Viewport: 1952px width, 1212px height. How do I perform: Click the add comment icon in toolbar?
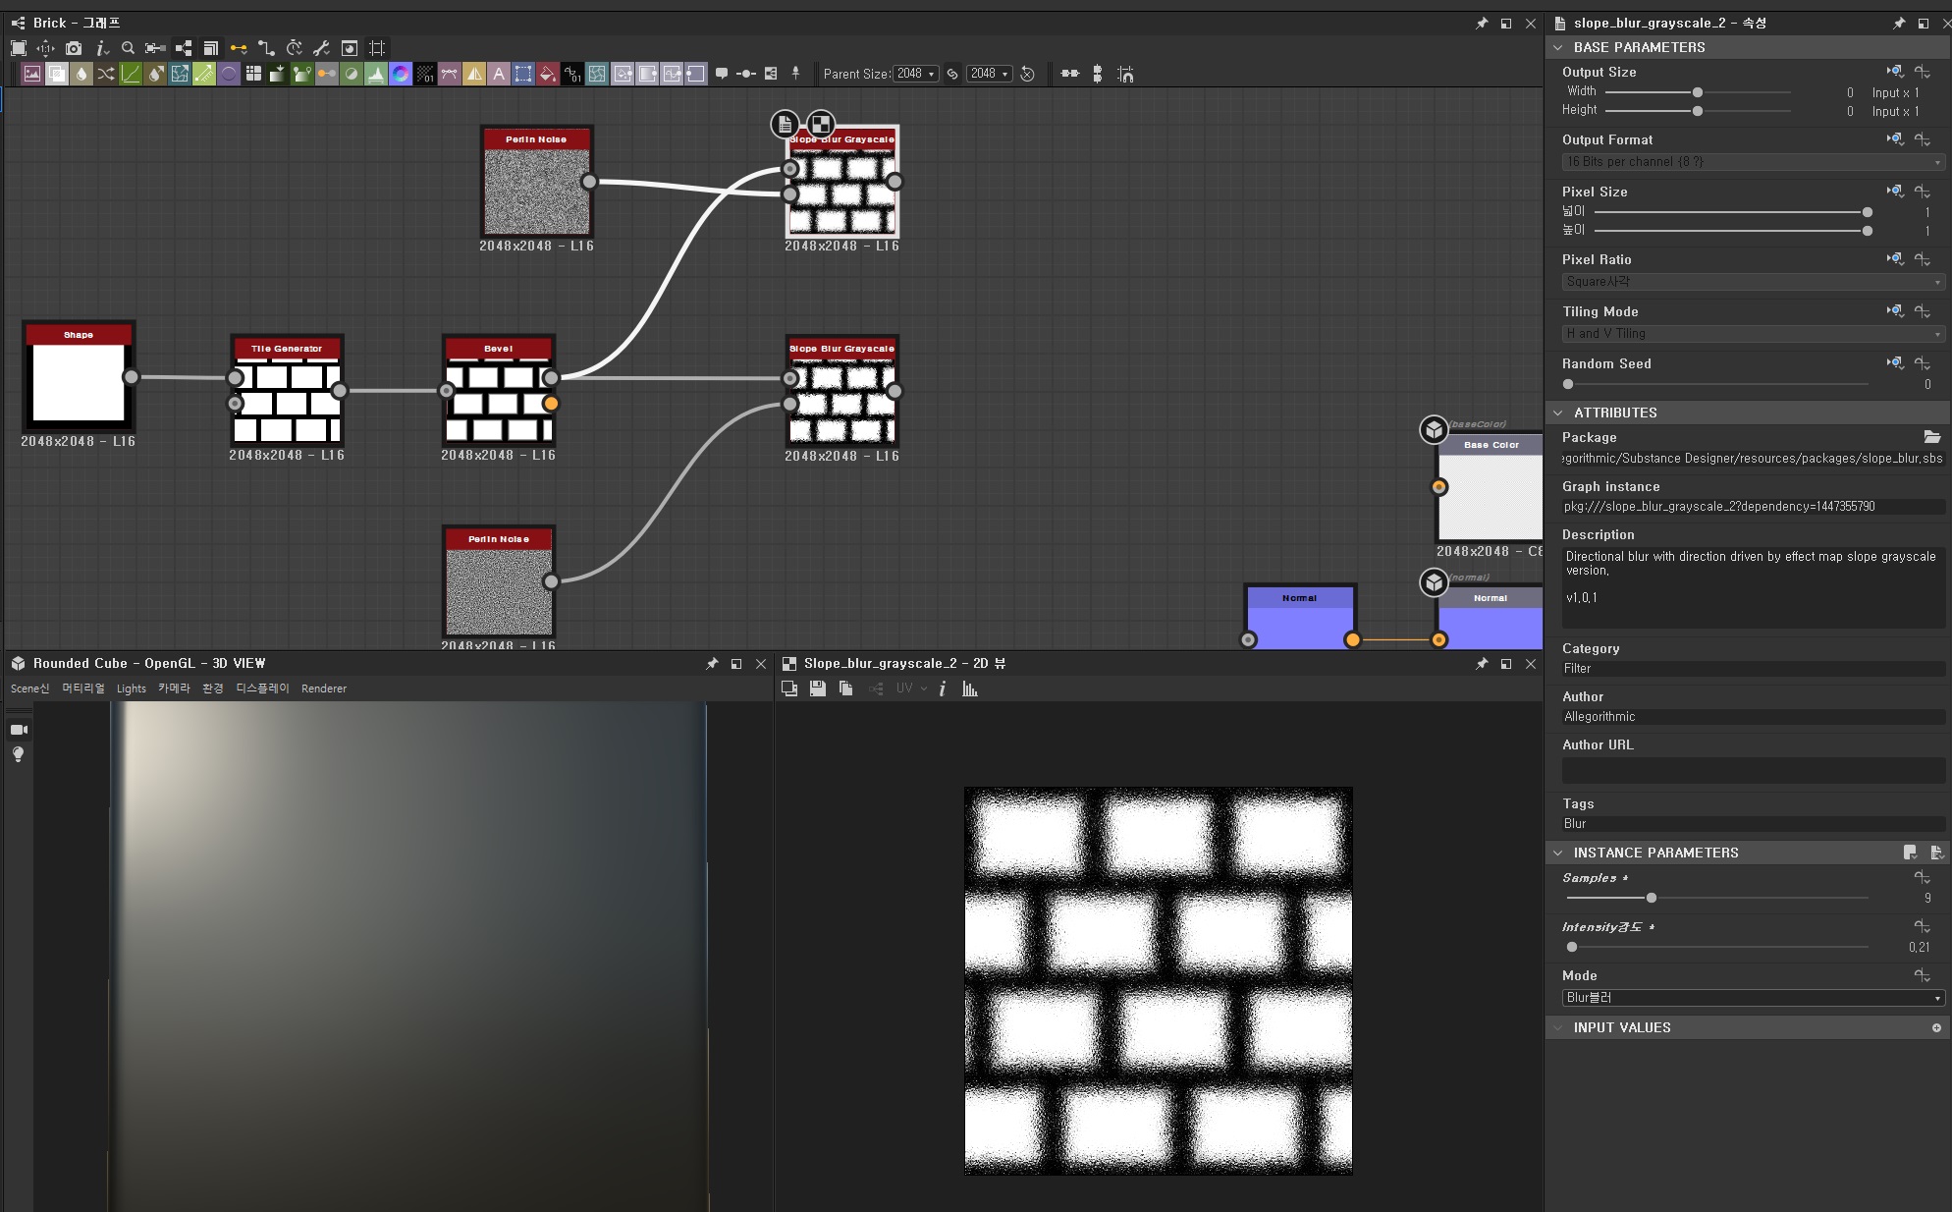pyautogui.click(x=722, y=74)
